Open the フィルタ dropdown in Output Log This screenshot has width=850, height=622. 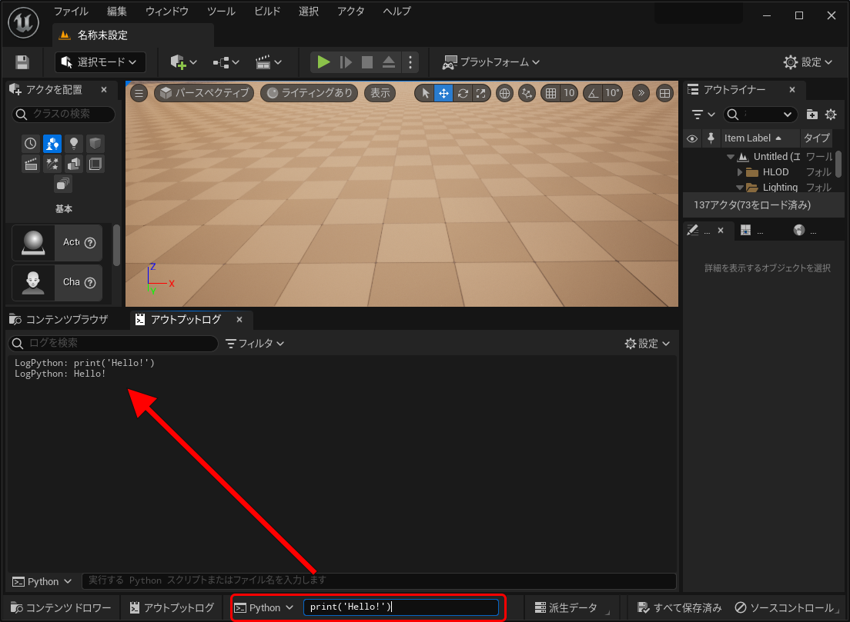click(x=255, y=344)
